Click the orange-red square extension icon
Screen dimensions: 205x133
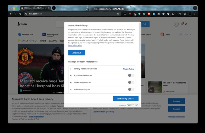click(x=149, y=14)
